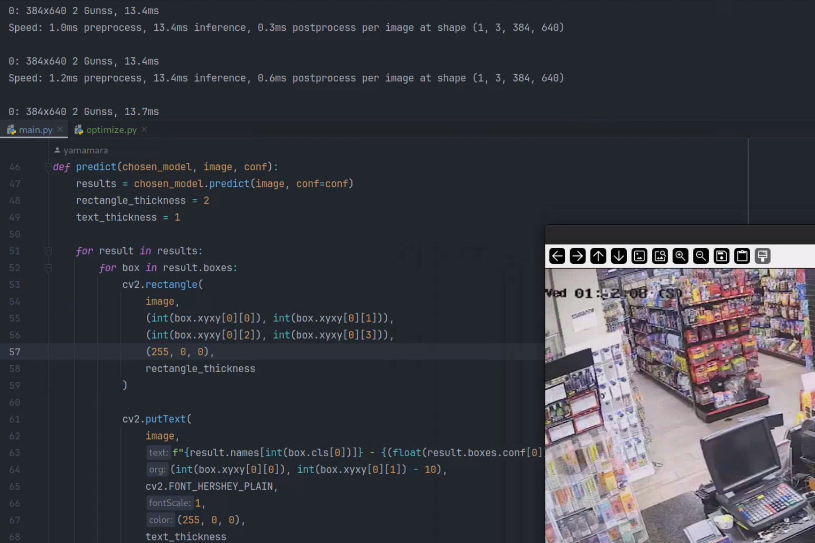Zoom out of the camera image
Image resolution: width=815 pixels, height=543 pixels.
click(x=701, y=256)
